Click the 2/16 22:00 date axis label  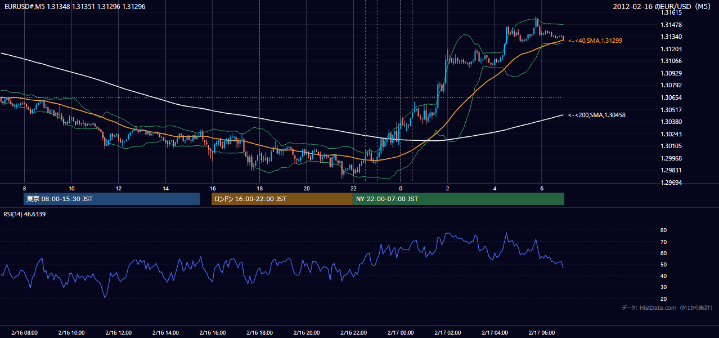pyautogui.click(x=353, y=332)
